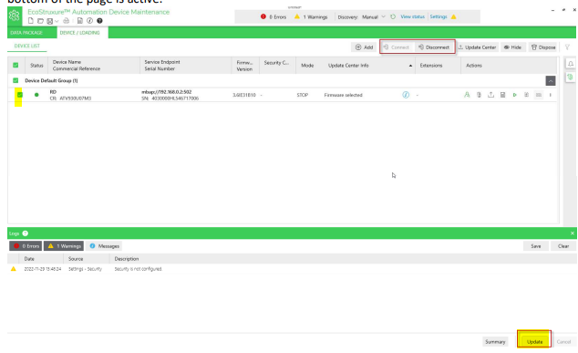Click the 0 Errors indicator in top bar
The height and width of the screenshot is (353, 578).
(274, 17)
